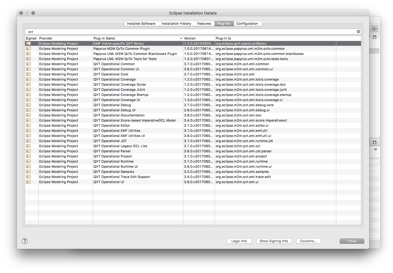Select QVT Operational Coverage JUnit row
This screenshot has height=273, width=393.
pyautogui.click(x=193, y=90)
